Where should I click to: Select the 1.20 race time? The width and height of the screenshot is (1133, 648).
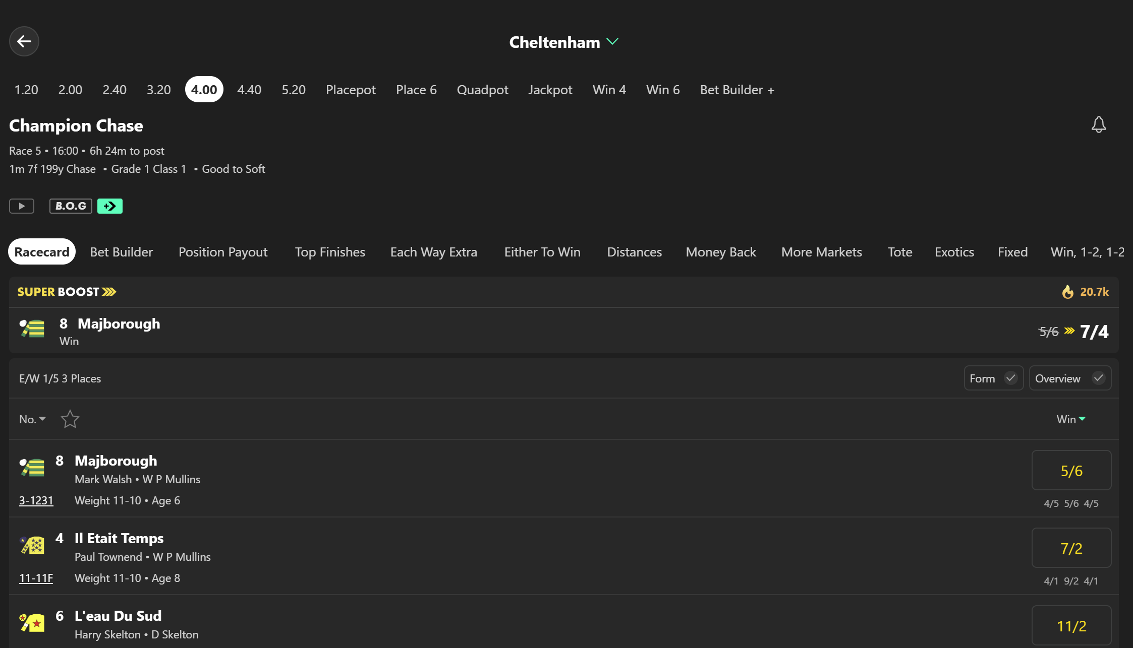[26, 90]
